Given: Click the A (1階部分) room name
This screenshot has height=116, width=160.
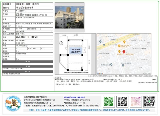Looking at the screenshot, I should tap(21, 11).
